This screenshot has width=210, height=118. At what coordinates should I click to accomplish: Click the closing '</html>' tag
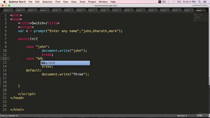(17, 109)
